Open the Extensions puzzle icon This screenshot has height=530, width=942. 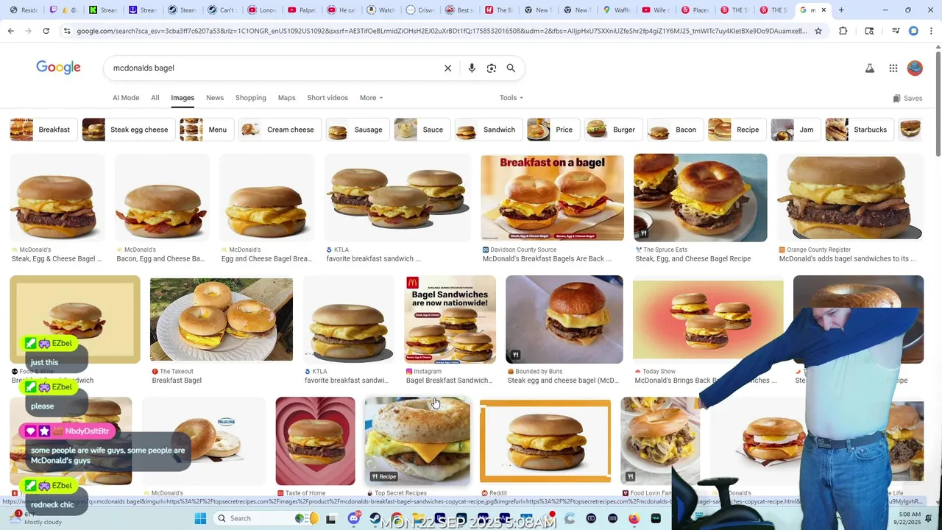[x=843, y=31]
